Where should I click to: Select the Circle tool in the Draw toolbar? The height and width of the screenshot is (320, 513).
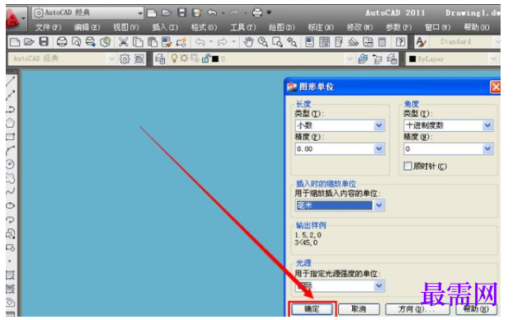click(11, 164)
